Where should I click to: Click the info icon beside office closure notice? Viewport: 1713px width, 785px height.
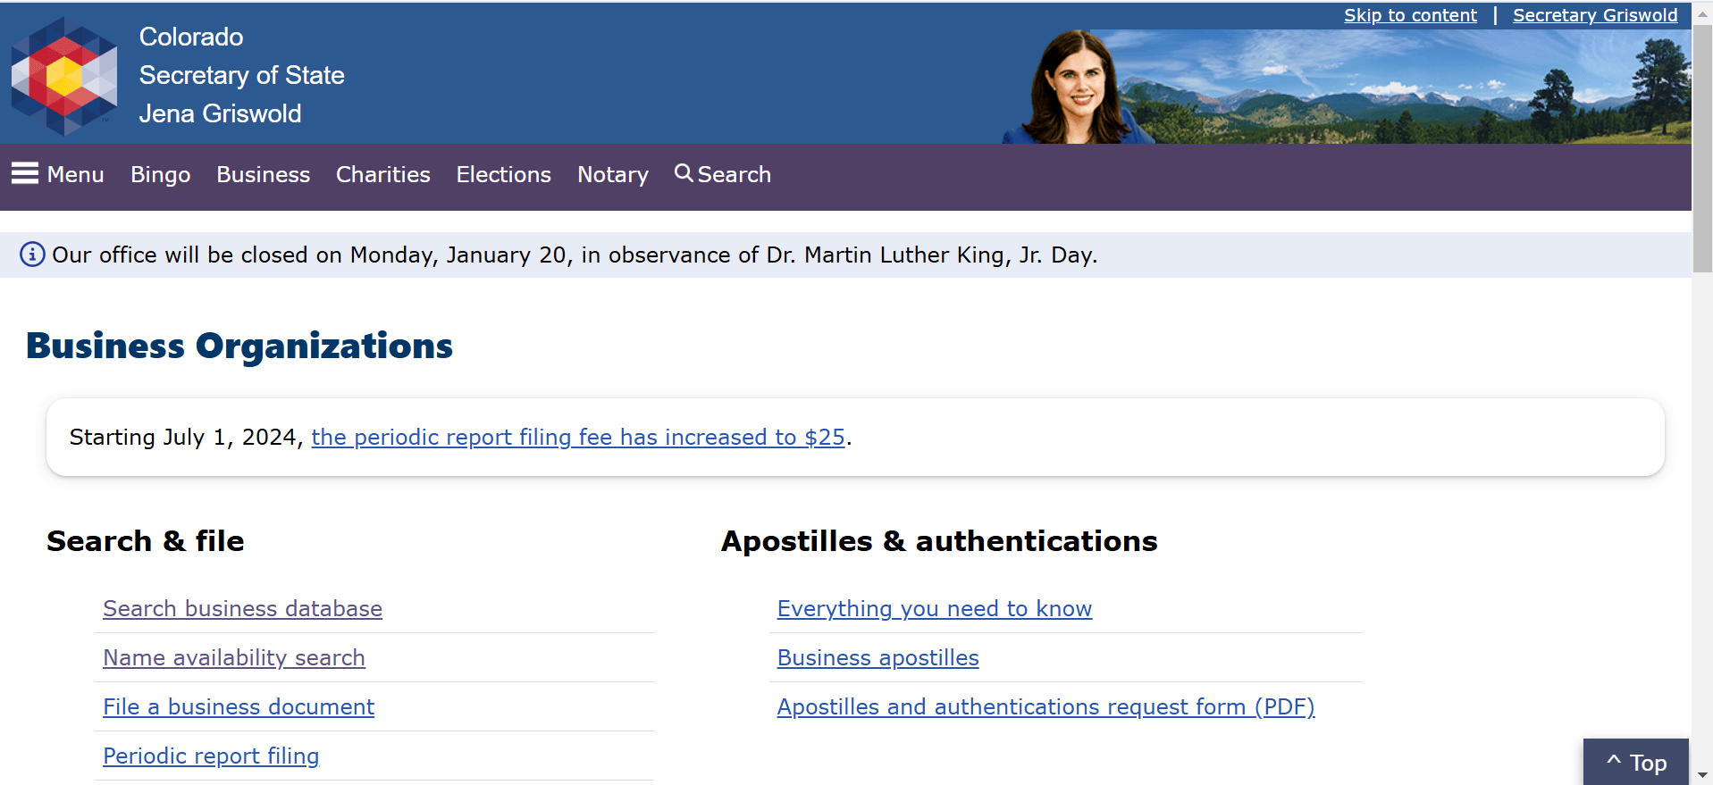click(32, 255)
